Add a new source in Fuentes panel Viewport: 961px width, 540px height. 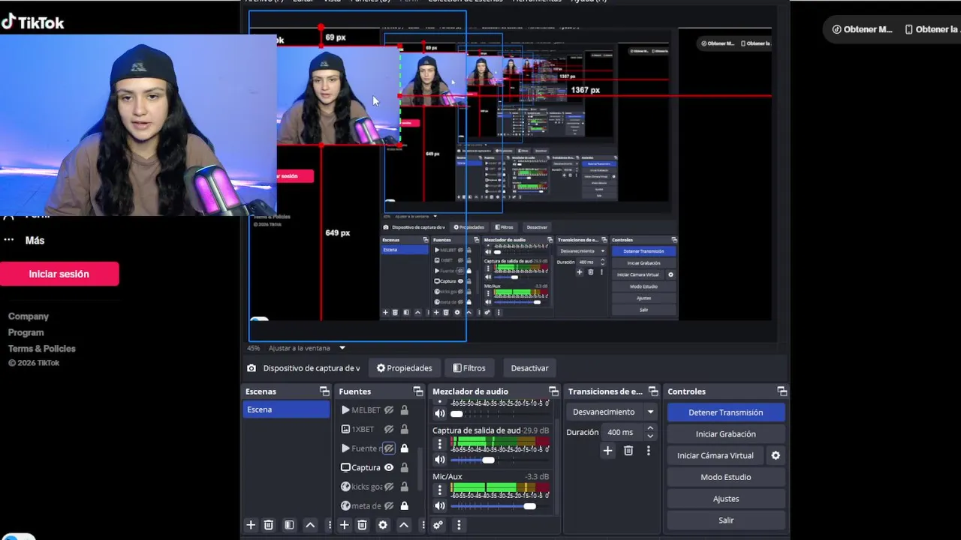[x=344, y=525]
